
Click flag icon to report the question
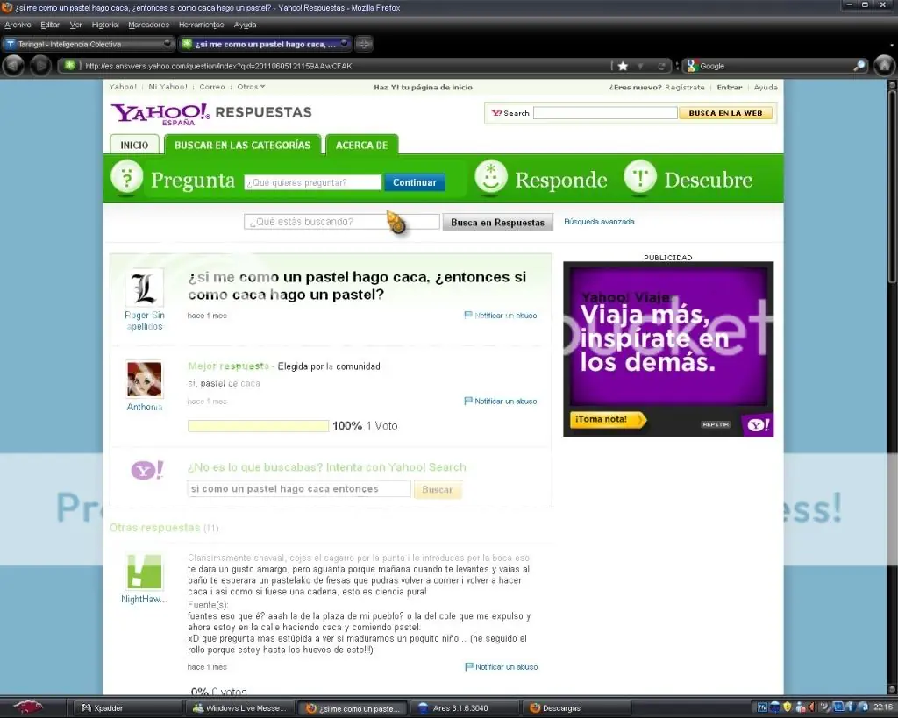(x=468, y=315)
